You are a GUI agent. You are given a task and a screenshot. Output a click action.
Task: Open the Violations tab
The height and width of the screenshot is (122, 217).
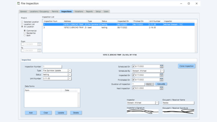(79, 11)
